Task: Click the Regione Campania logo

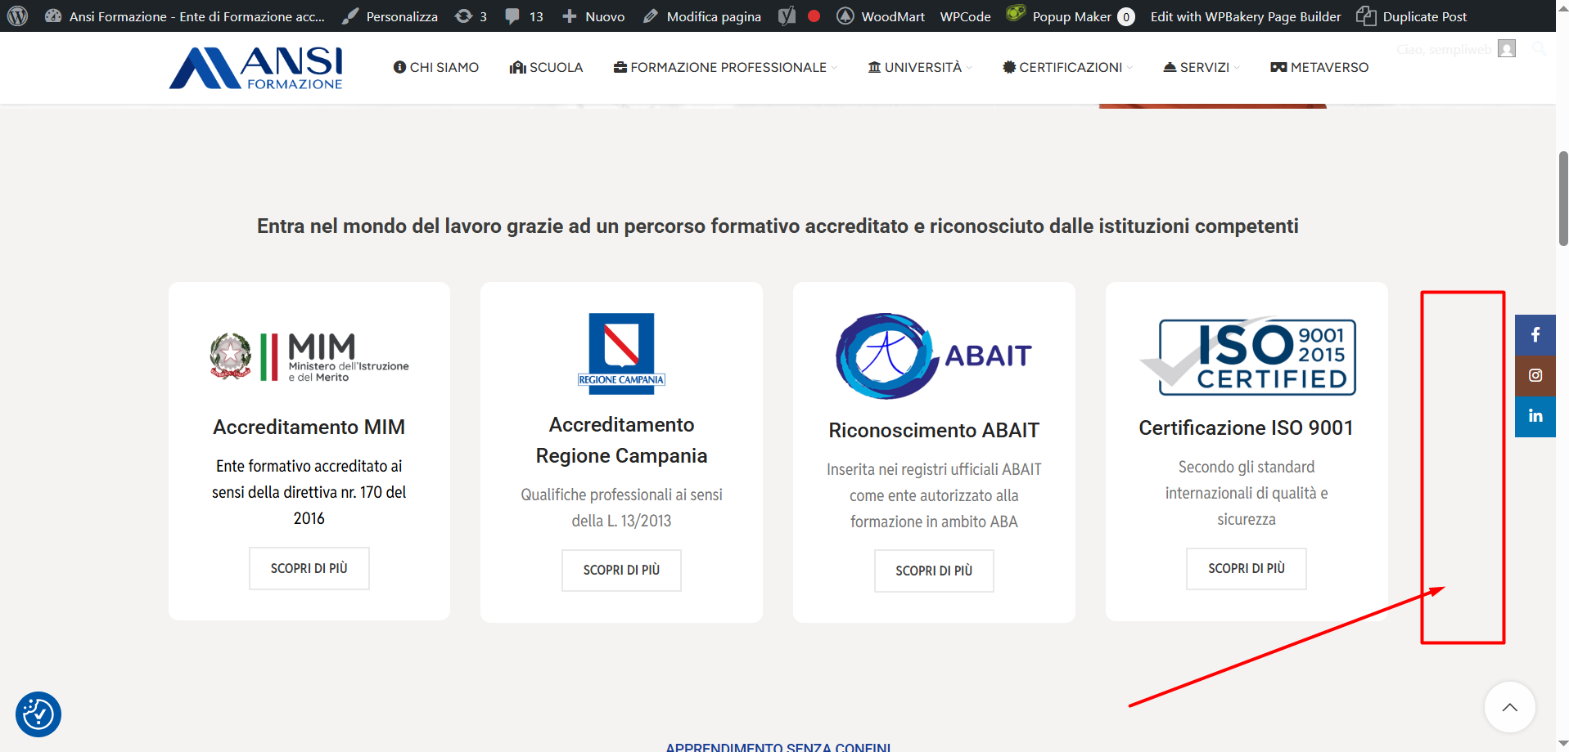Action: (x=621, y=353)
